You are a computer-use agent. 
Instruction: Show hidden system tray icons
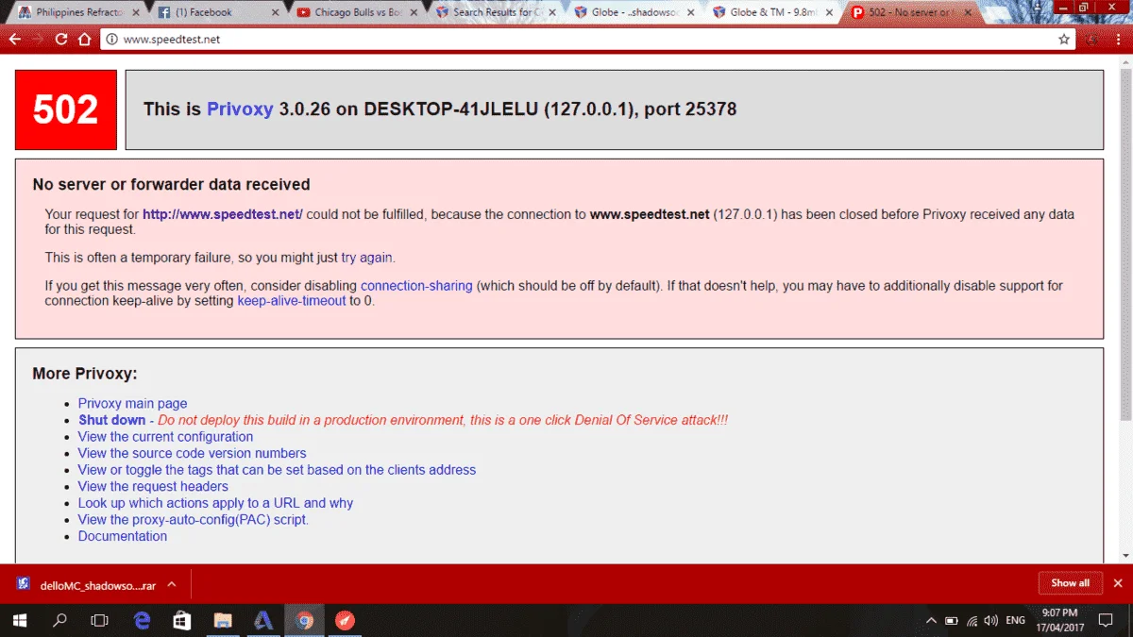[x=931, y=621]
